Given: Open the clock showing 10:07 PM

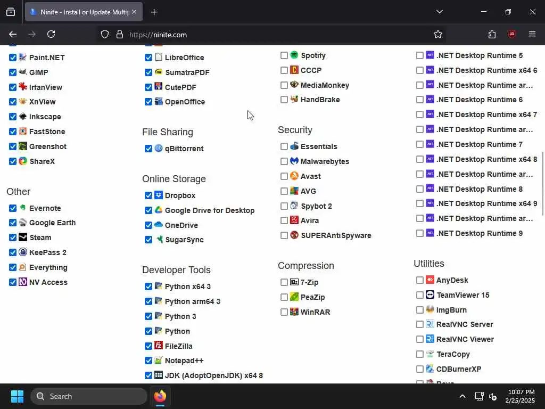Looking at the screenshot, I should coord(521,396).
